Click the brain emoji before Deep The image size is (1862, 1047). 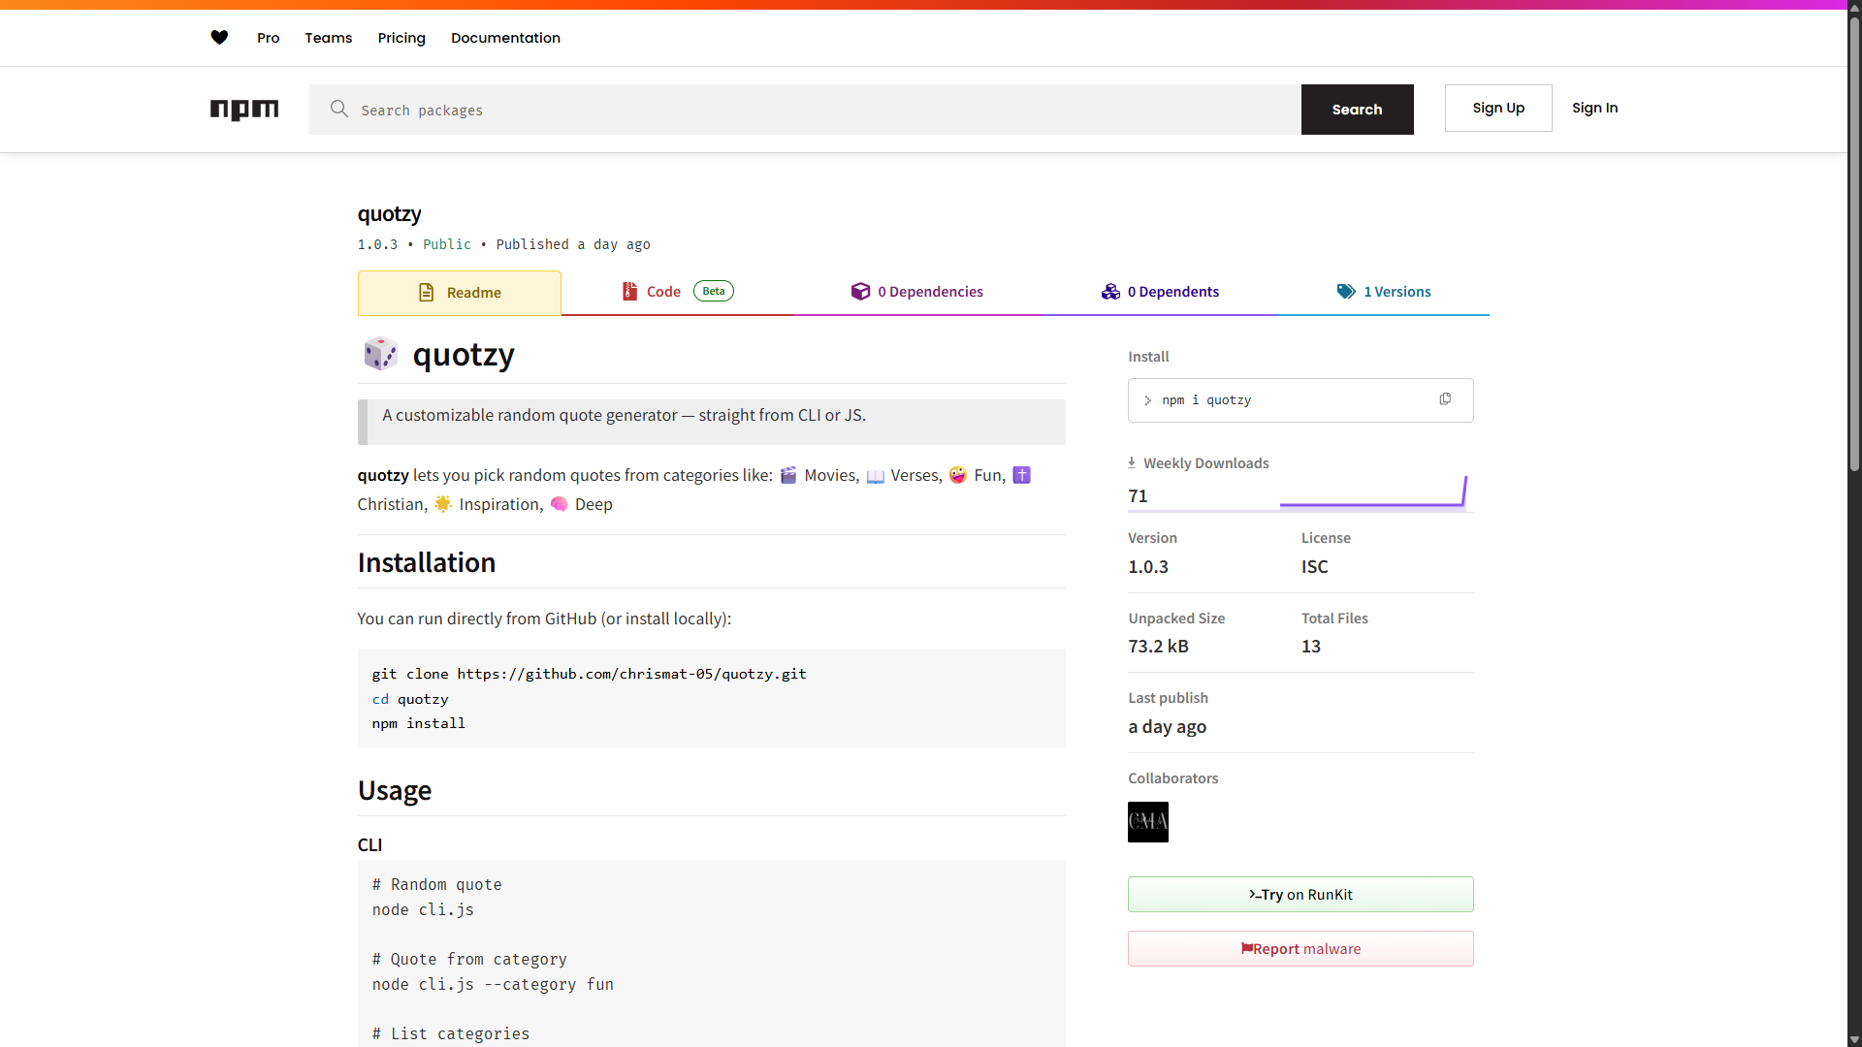coord(560,504)
